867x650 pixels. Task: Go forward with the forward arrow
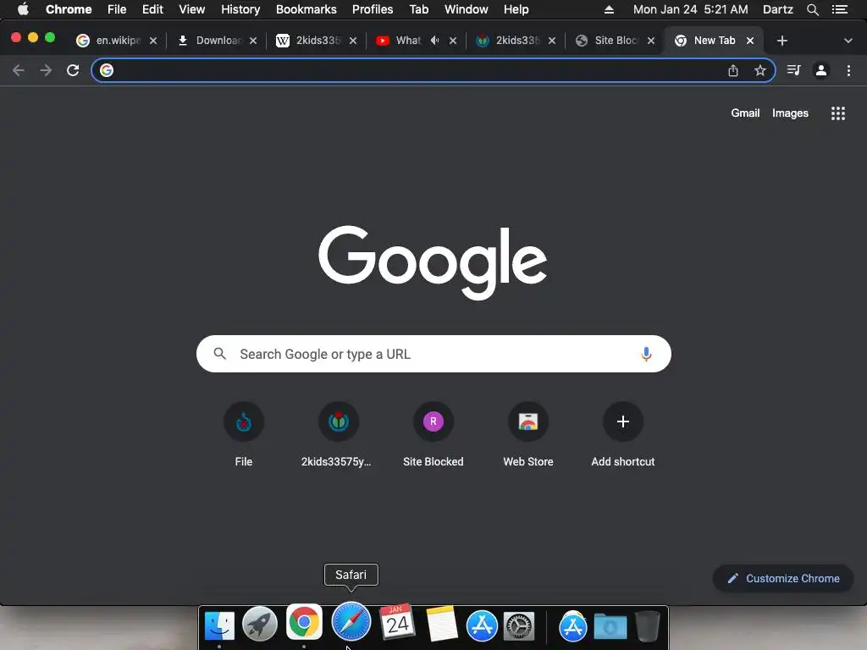[46, 70]
